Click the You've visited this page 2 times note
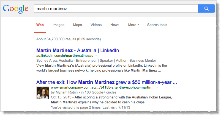The height and width of the screenshot is (116, 221). coord(91,107)
